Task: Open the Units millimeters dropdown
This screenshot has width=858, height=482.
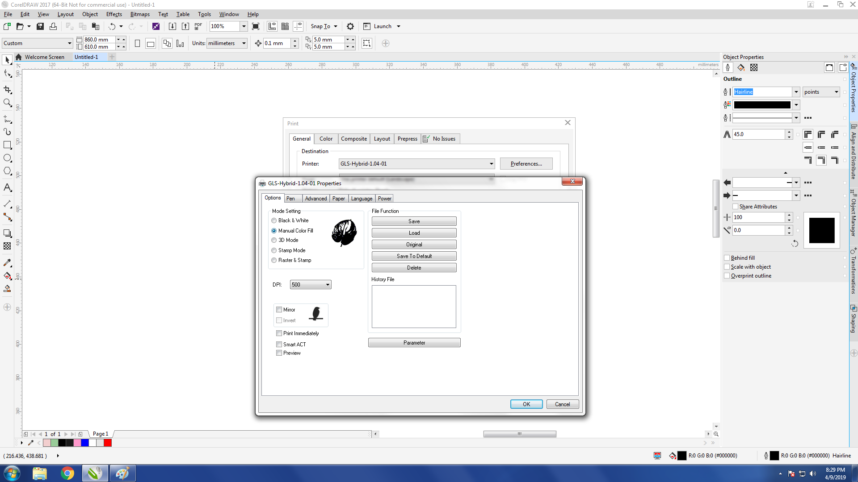Action: [244, 43]
